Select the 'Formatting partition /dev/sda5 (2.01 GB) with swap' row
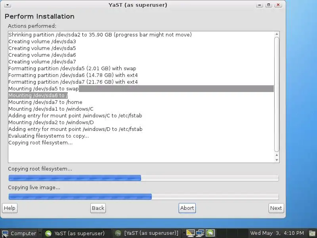This screenshot has width=317, height=238. coord(141,68)
